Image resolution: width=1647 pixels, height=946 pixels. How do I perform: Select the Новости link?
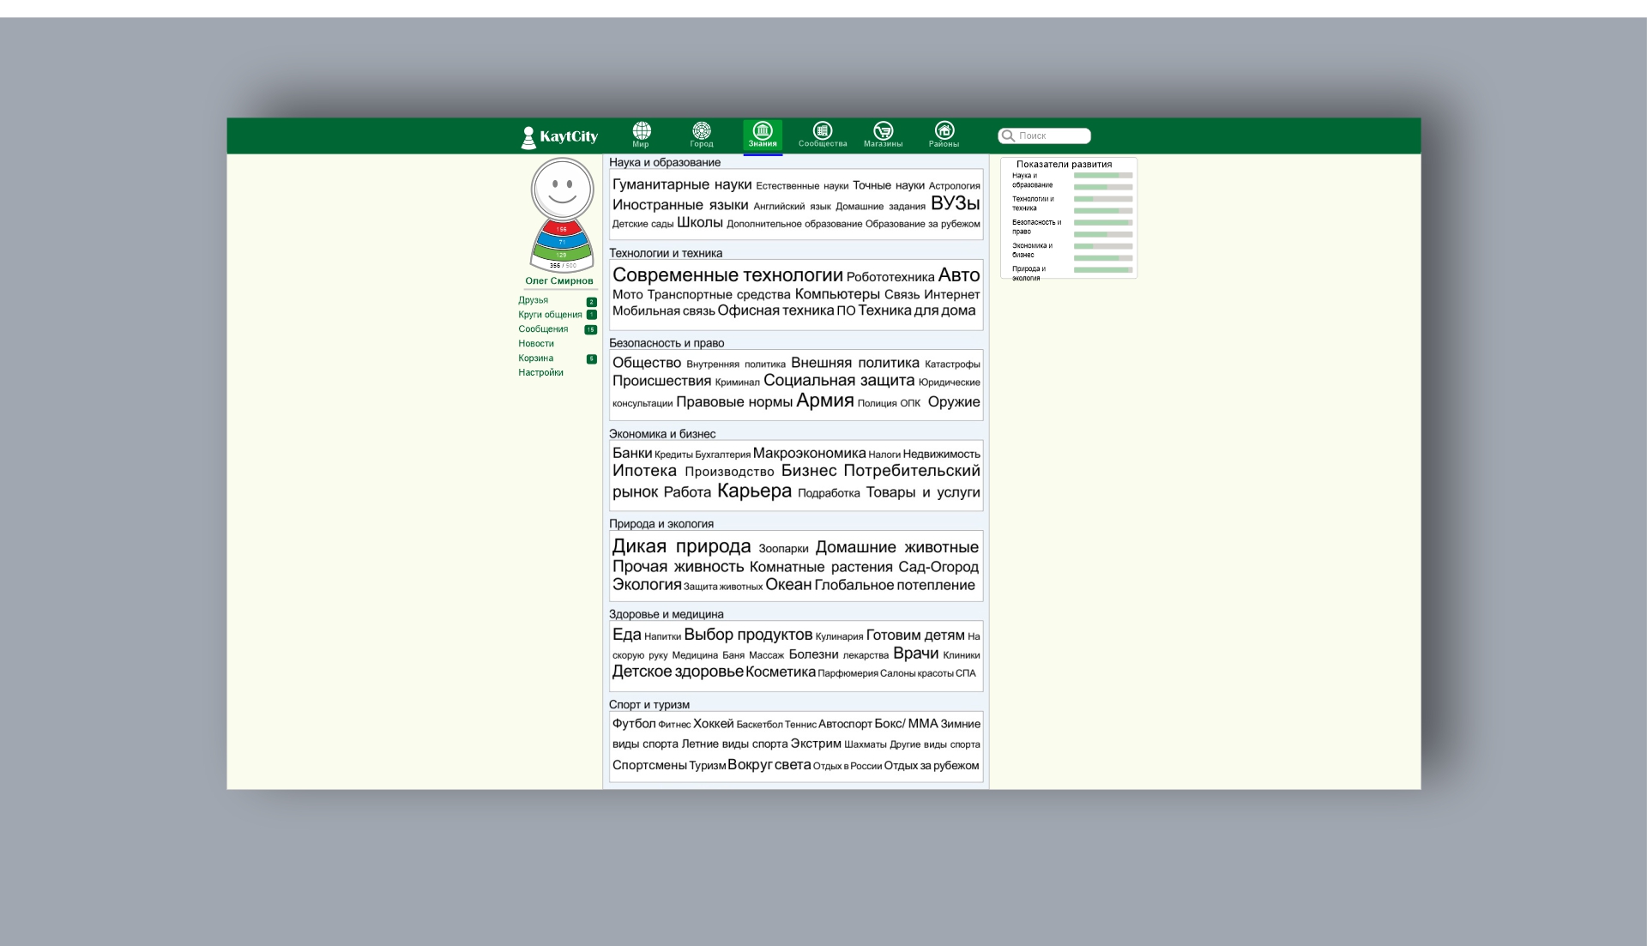(x=535, y=343)
